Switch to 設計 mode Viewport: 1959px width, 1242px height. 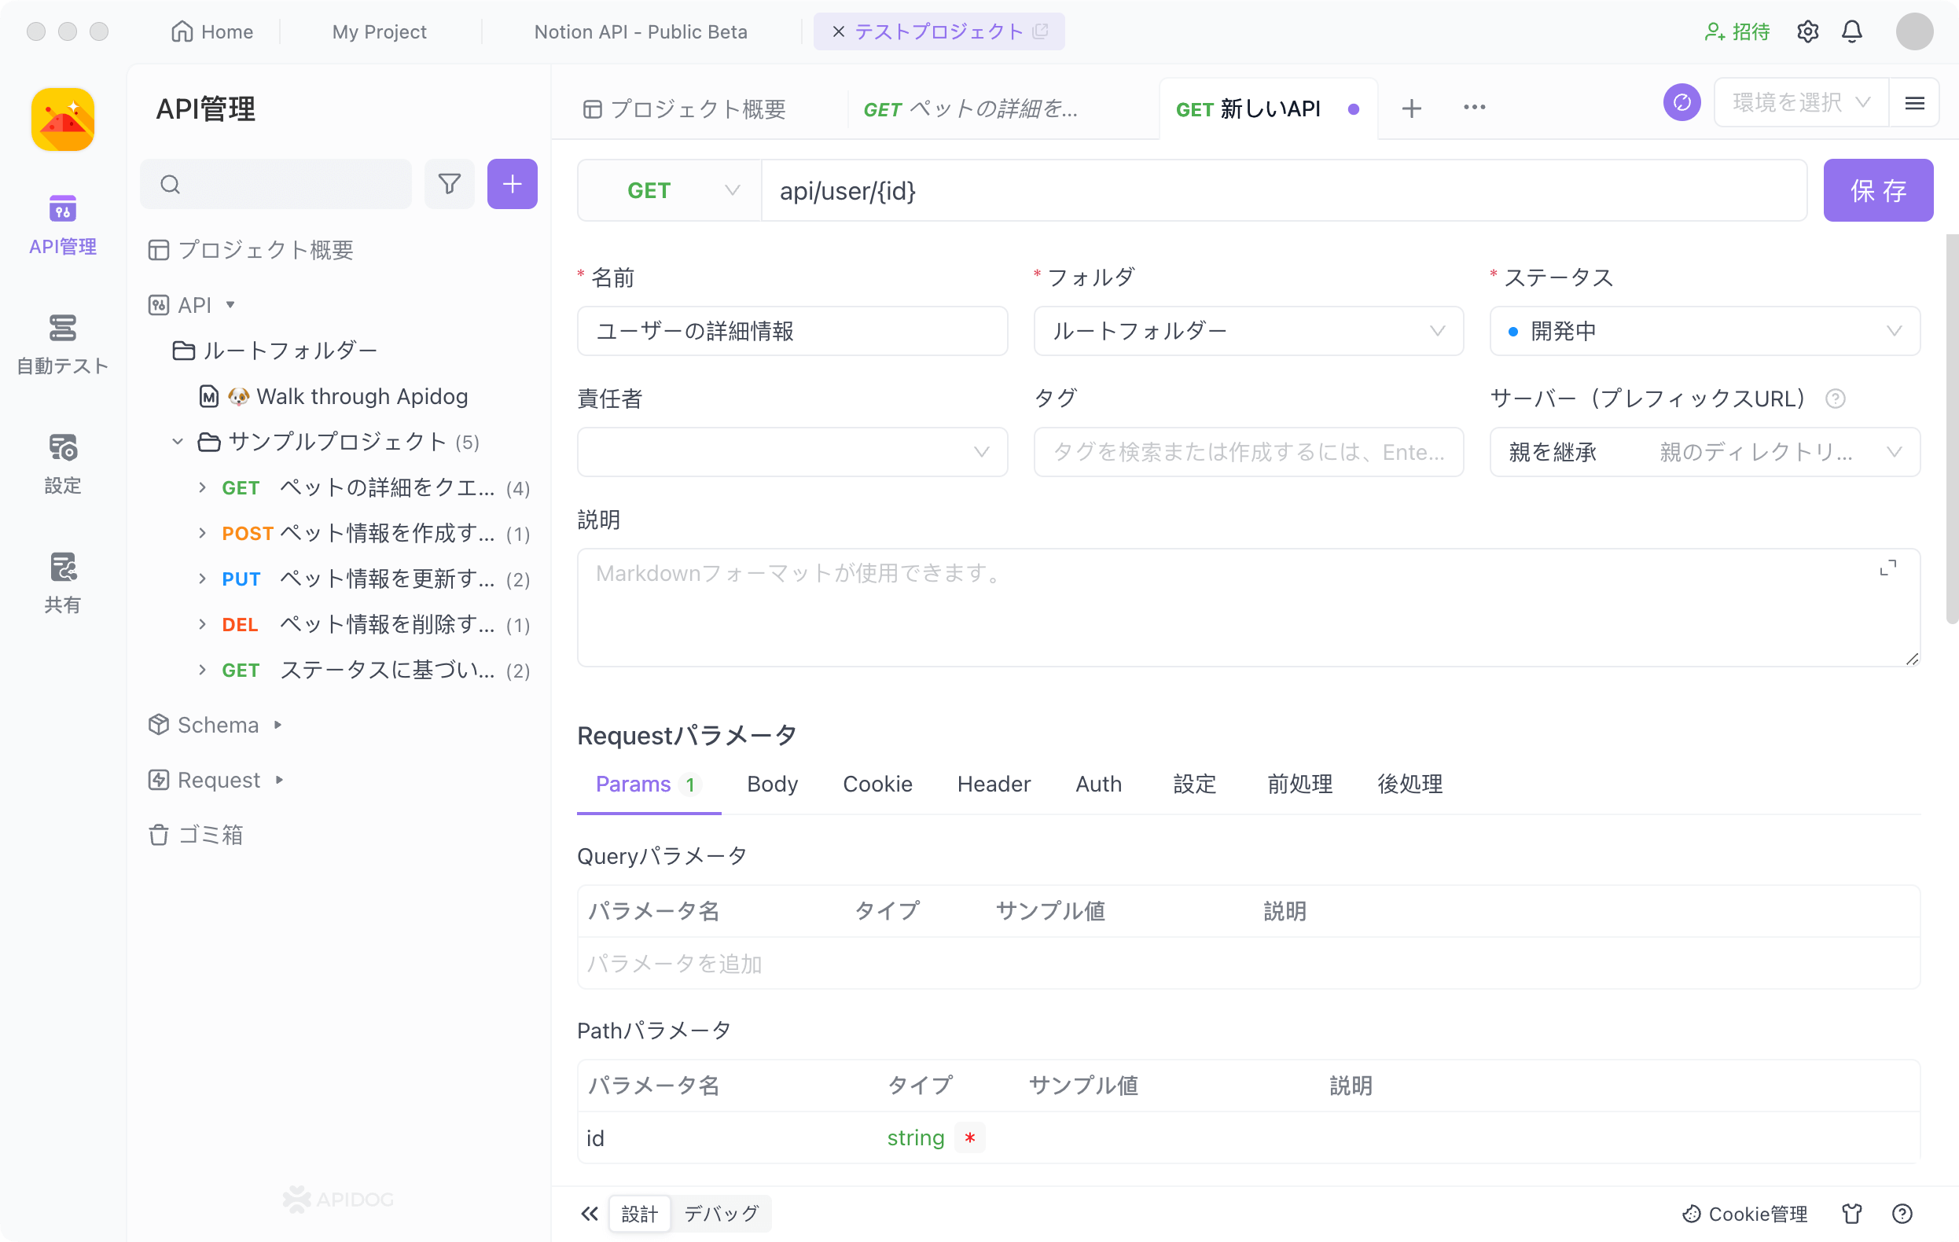639,1214
